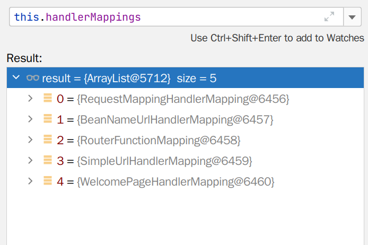Screen dimensions: 368x245
Task: Select the {BeanNameUrlHandlerMapping@6457} text
Action: click(175, 120)
